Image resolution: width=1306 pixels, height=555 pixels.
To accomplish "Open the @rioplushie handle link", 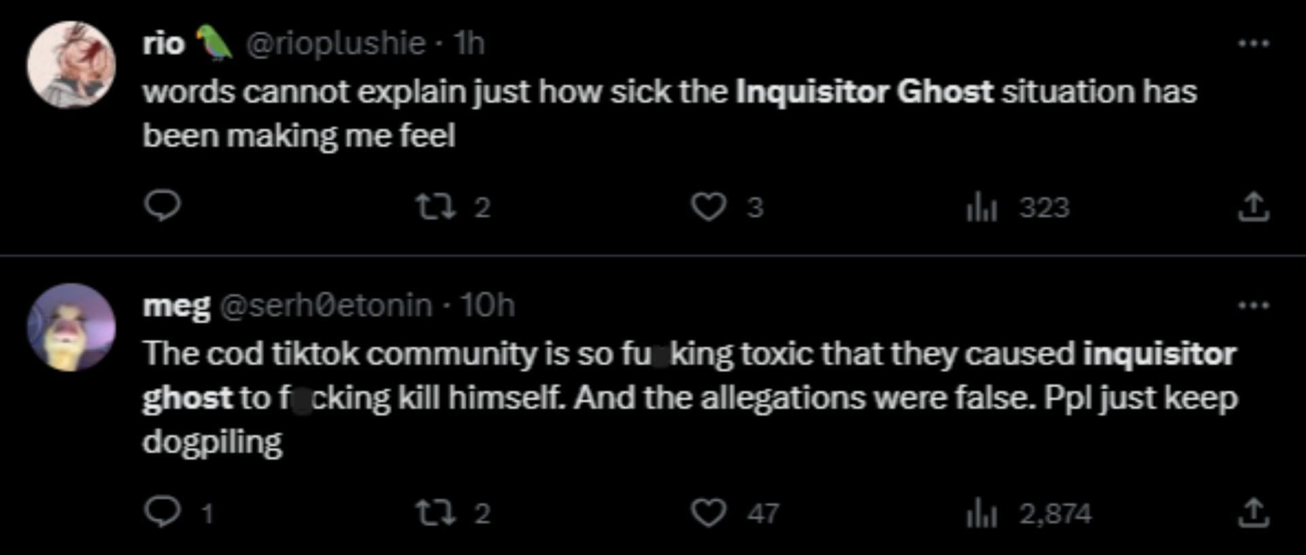I will coord(335,44).
